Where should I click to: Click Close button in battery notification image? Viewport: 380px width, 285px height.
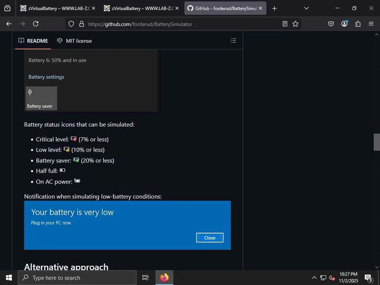(x=210, y=238)
